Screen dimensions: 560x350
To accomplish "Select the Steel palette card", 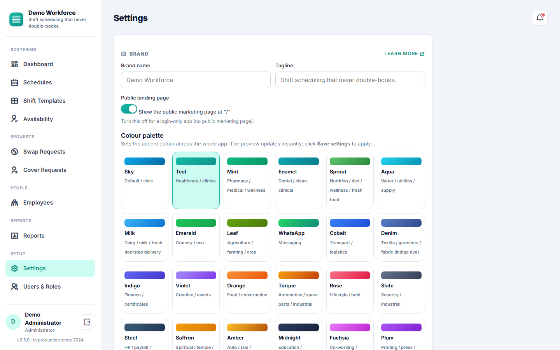I will click(145, 334).
